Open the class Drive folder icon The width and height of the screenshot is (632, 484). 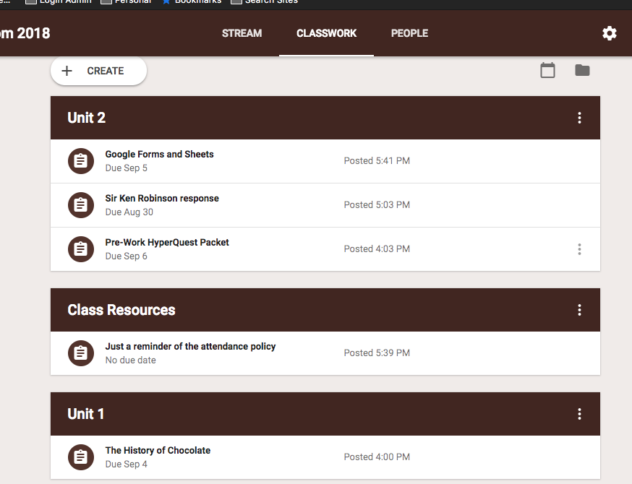point(582,70)
